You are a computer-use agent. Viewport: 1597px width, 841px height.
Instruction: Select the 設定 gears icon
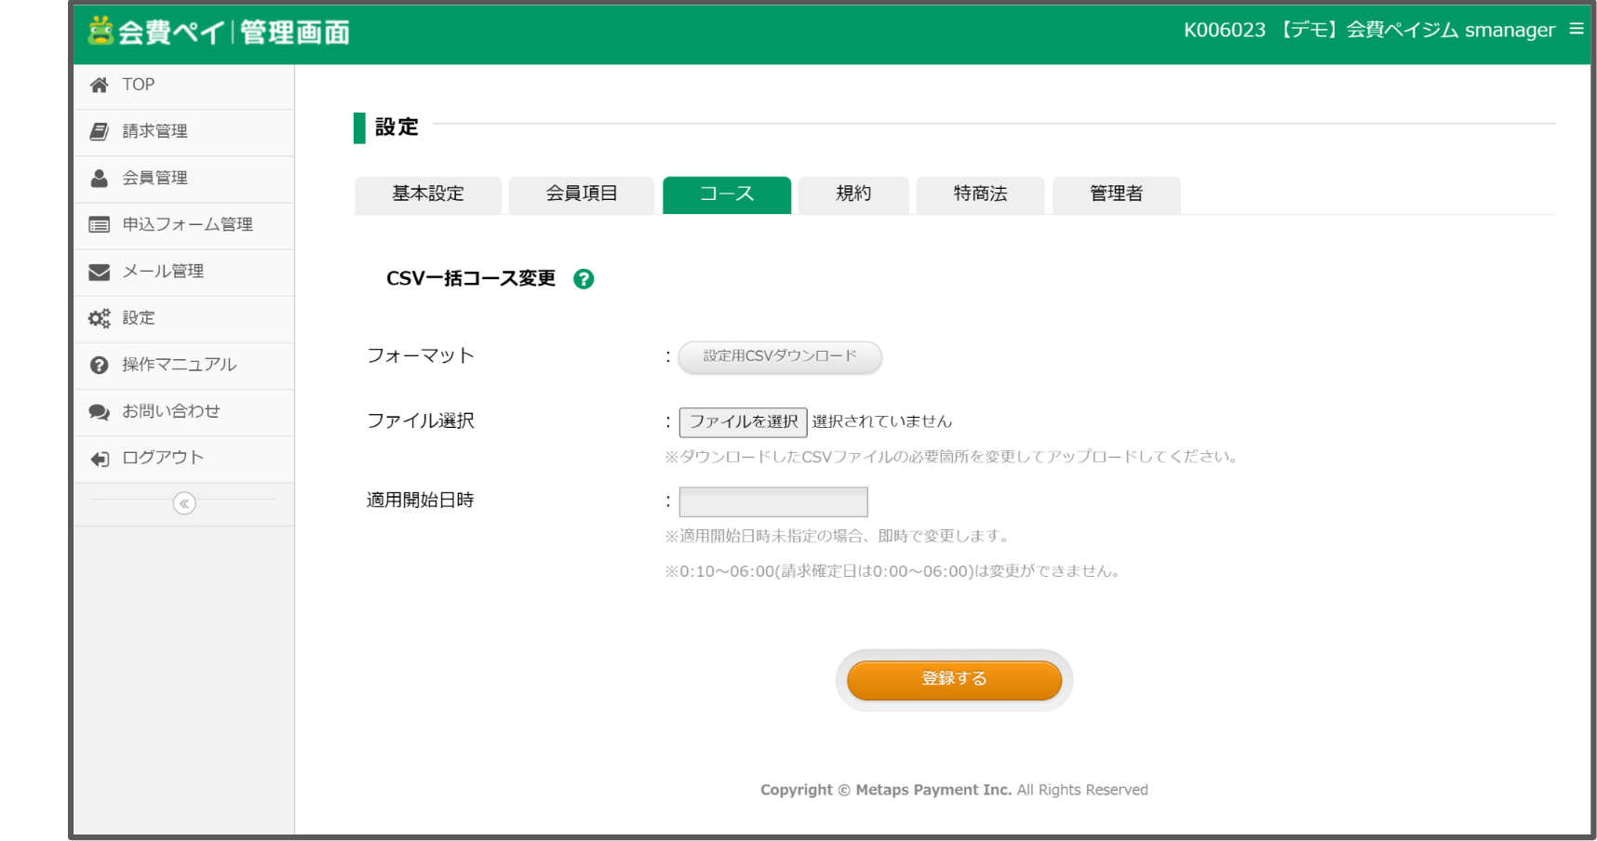tap(100, 317)
